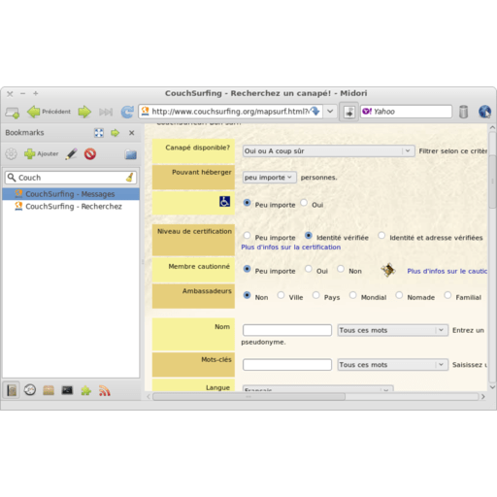Edit selected bookmark with pencil icon

coord(71,154)
